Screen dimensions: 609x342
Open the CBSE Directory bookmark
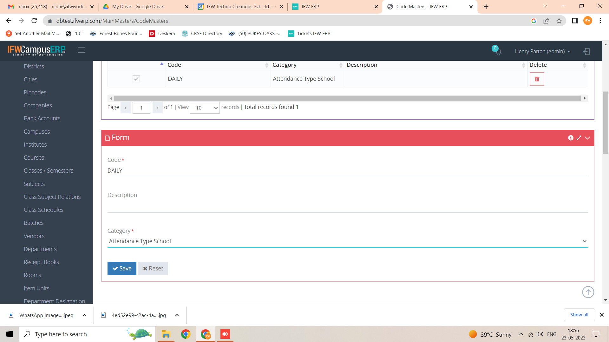[202, 34]
